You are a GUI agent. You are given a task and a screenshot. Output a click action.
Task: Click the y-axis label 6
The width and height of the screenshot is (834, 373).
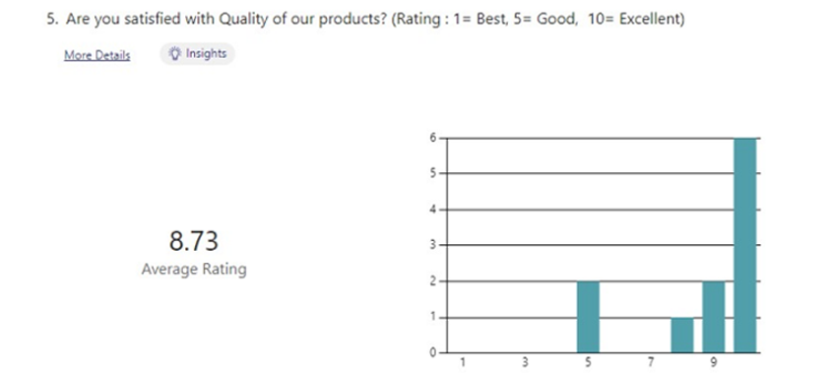433,138
